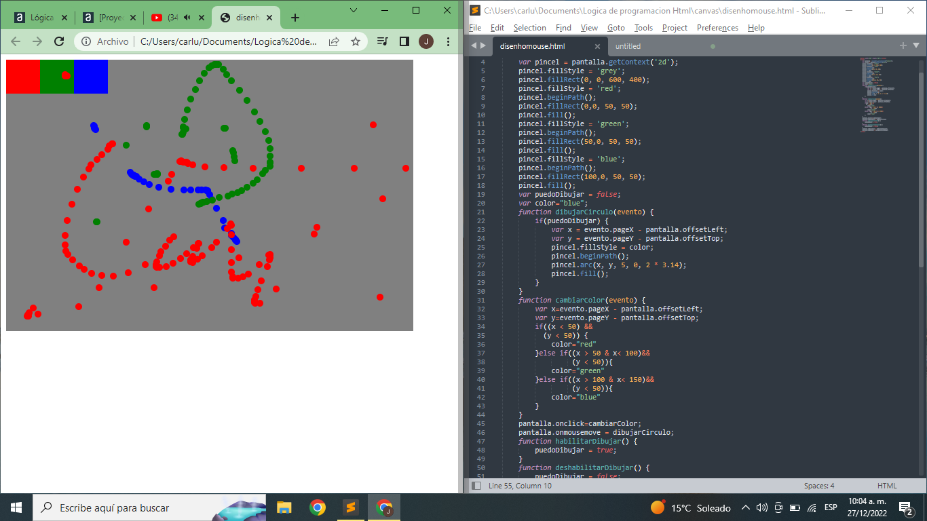Open the Help menu in Sublime
Image resolution: width=927 pixels, height=521 pixels.
756,28
